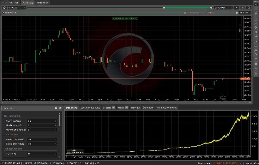Open the Enable Long Trades dropdown
This screenshot has width=259, height=165.
(x=42, y=140)
